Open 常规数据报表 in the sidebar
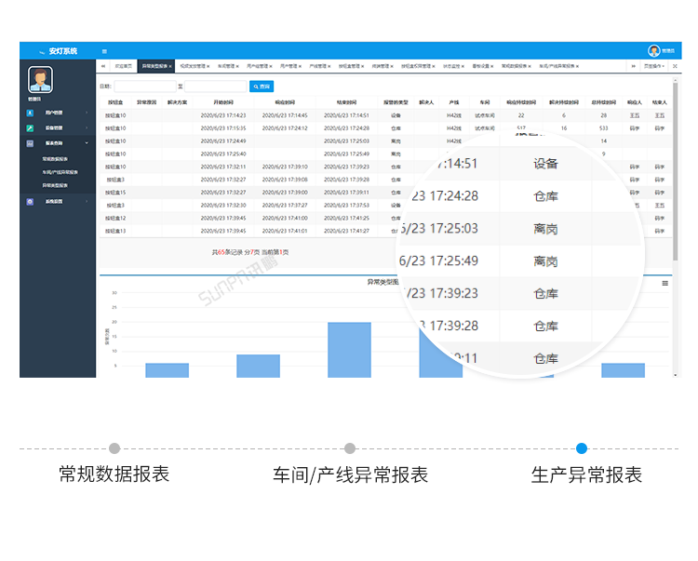Viewport: 698px width, 561px height. 57,159
